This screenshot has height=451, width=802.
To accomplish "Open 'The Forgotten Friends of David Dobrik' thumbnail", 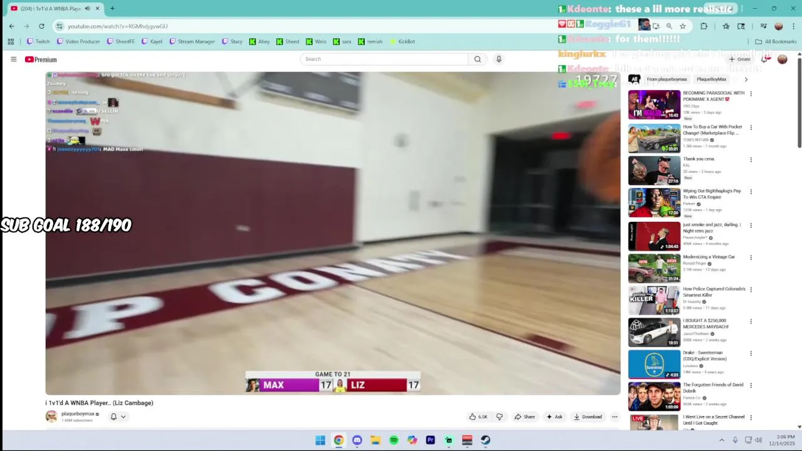I will (x=654, y=397).
